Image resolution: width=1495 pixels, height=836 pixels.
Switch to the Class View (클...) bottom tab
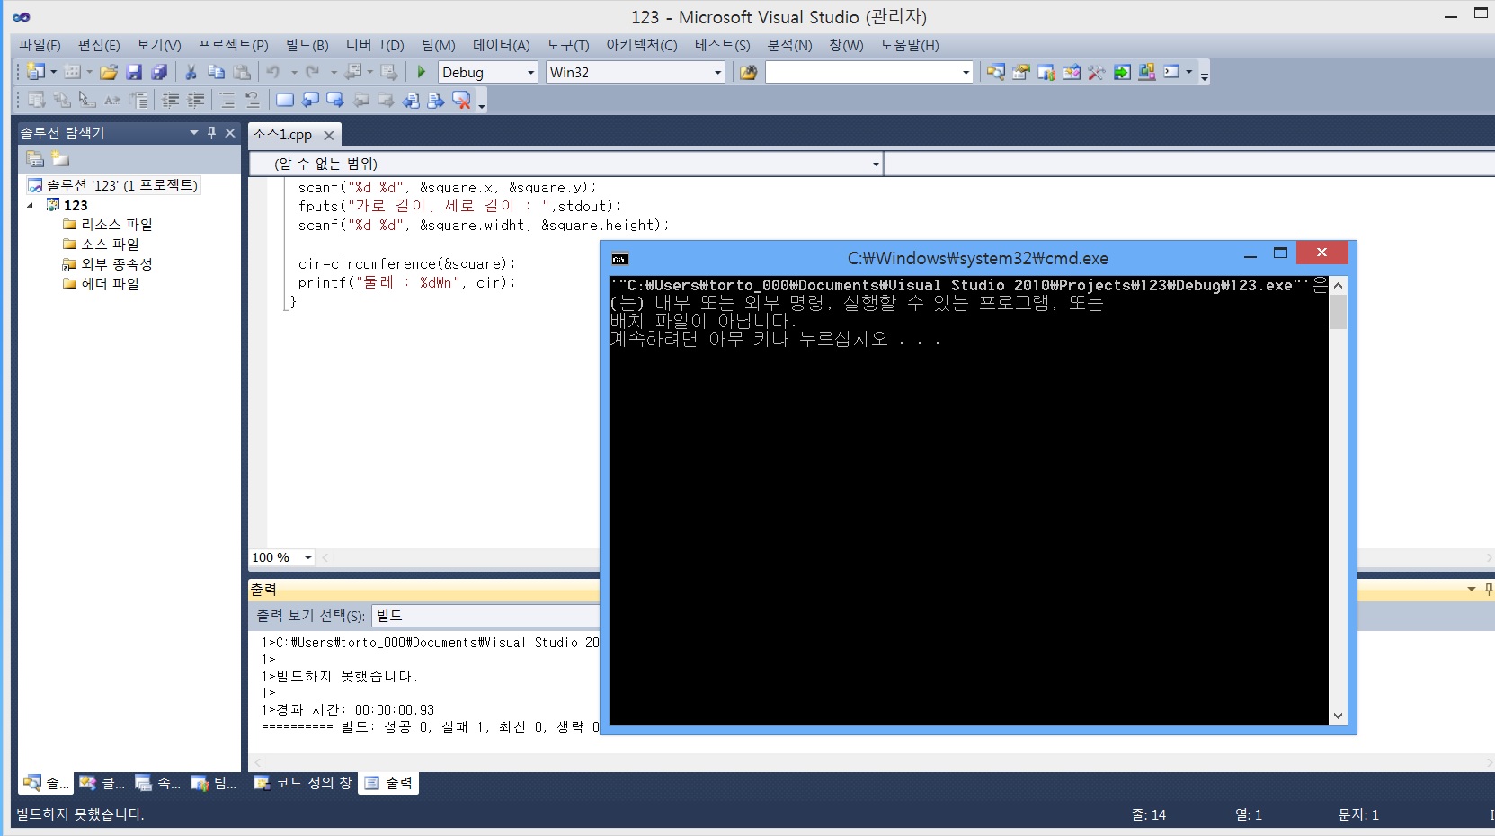(x=102, y=783)
